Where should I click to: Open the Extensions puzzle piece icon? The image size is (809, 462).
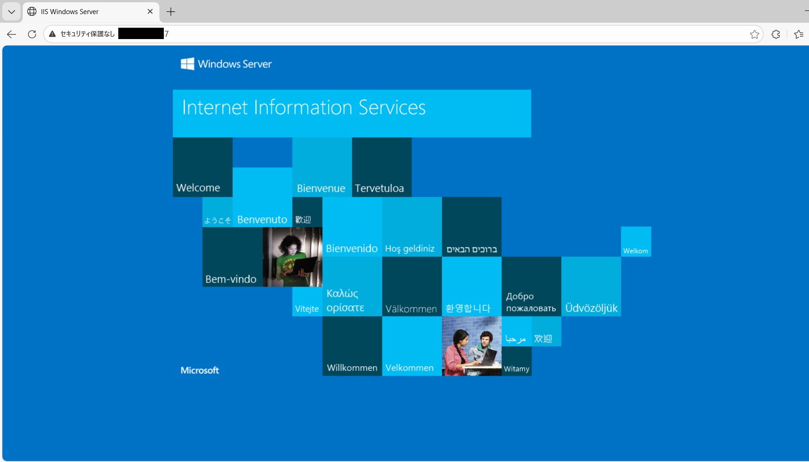[776, 34]
